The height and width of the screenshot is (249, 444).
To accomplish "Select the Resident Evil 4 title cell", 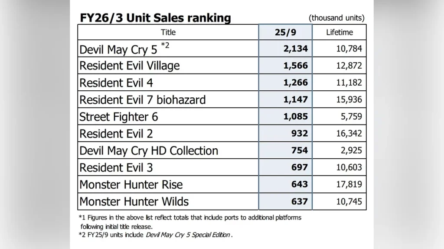I will [116, 83].
